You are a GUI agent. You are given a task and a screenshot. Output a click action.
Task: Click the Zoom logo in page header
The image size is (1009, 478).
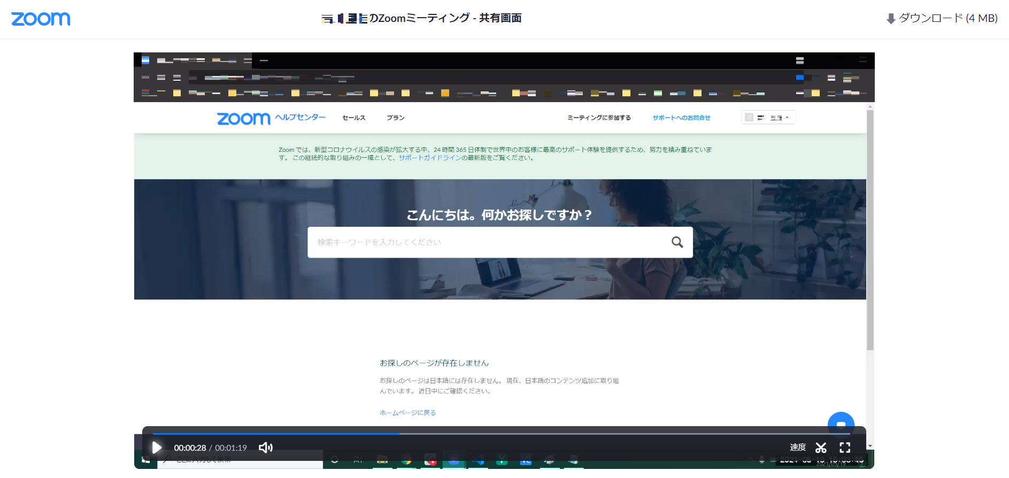[41, 19]
